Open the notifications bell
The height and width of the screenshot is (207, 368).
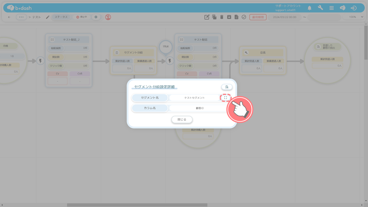click(309, 8)
